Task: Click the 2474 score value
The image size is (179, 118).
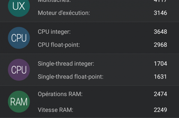Action: (x=160, y=94)
